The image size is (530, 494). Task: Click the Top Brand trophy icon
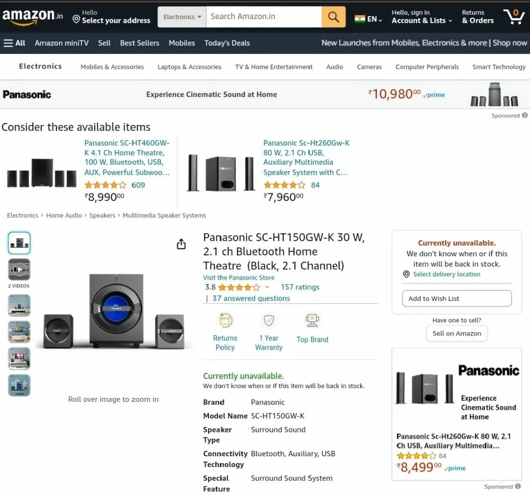point(312,321)
